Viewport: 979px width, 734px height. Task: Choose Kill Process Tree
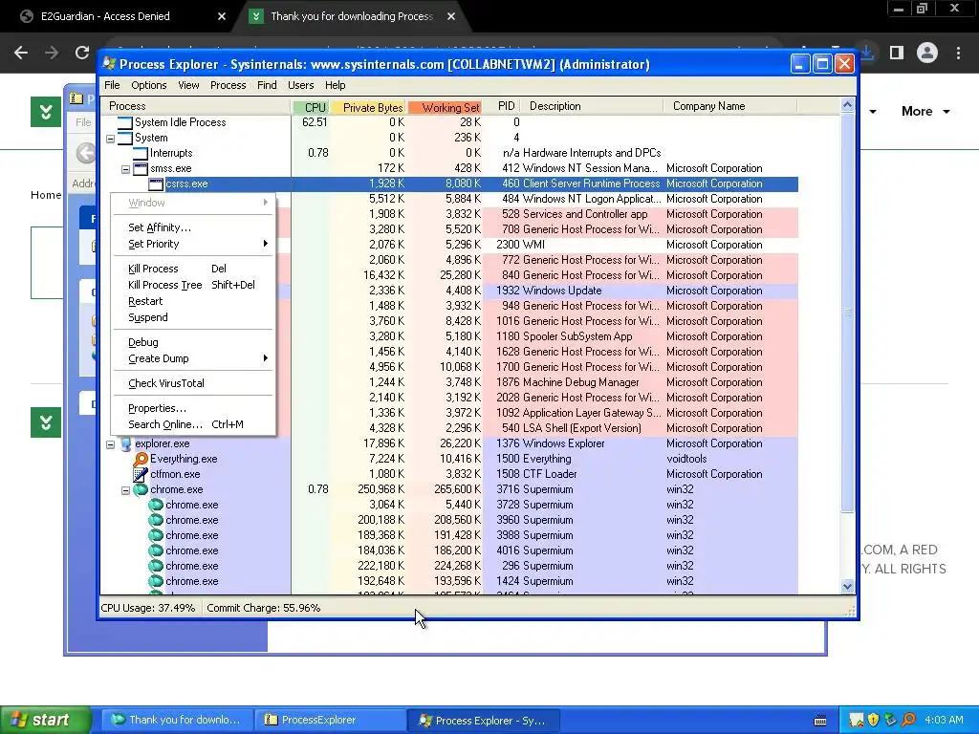pos(193,285)
